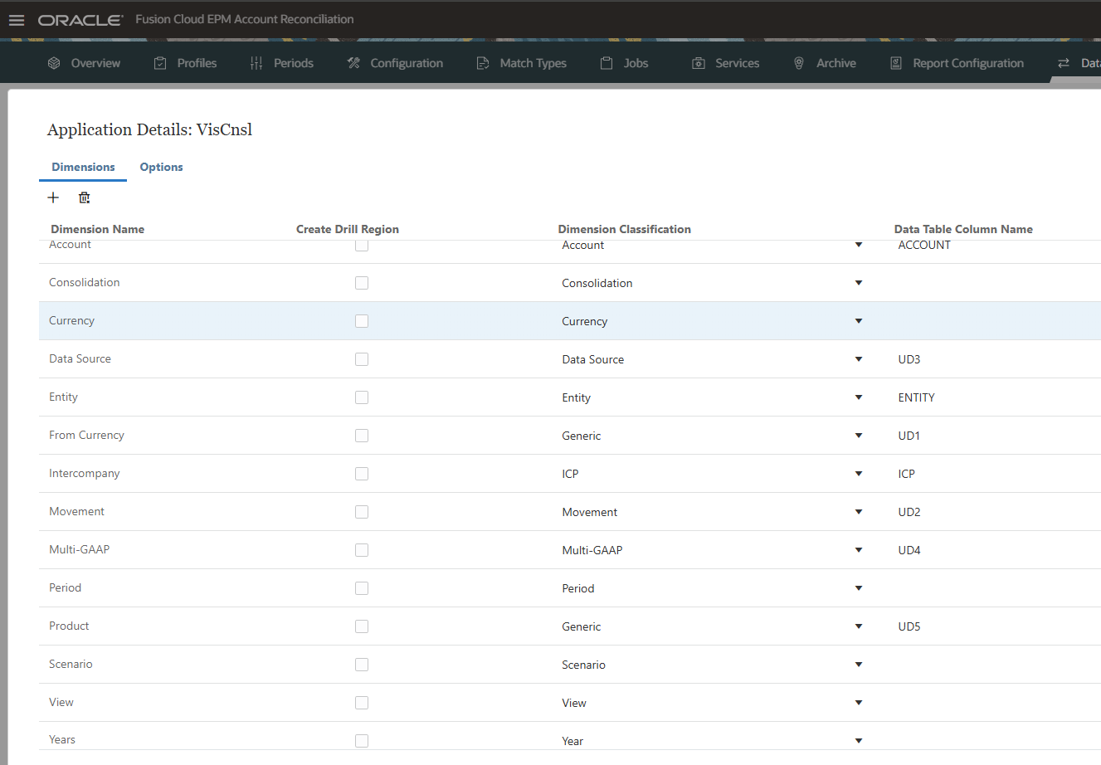Click the Archive icon
Image resolution: width=1101 pixels, height=765 pixels.
tap(799, 63)
